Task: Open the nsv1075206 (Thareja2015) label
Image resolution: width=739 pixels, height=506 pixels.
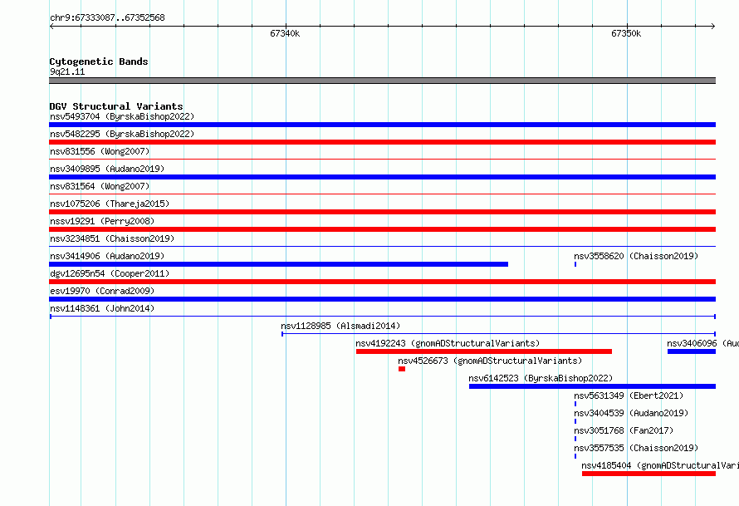Action: pos(110,204)
